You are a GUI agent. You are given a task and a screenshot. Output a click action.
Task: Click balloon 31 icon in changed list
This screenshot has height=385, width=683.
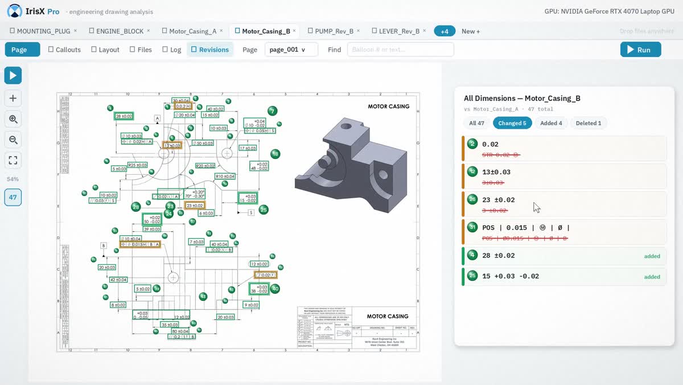(x=472, y=227)
